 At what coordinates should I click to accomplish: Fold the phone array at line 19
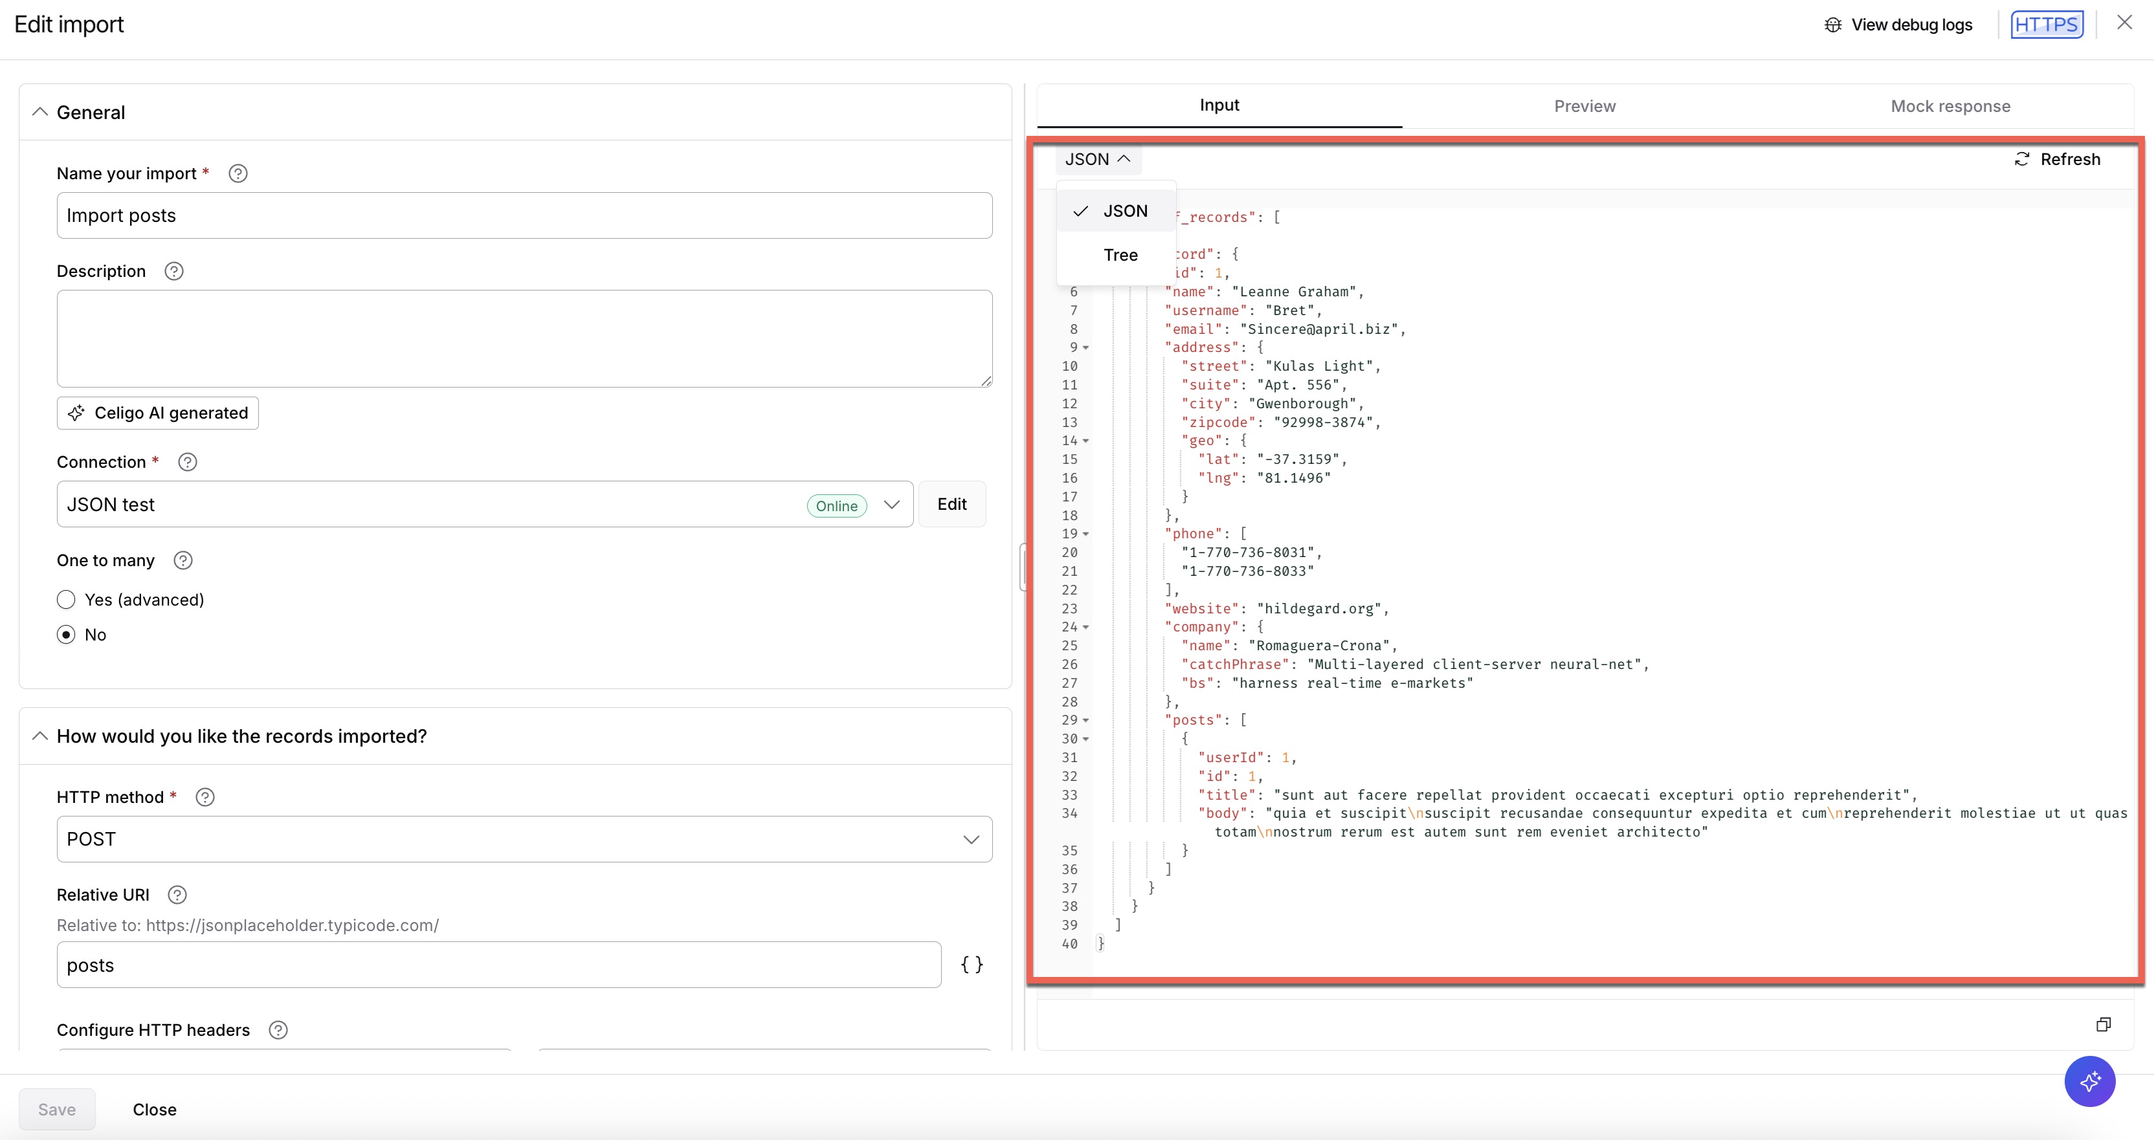point(1085,534)
